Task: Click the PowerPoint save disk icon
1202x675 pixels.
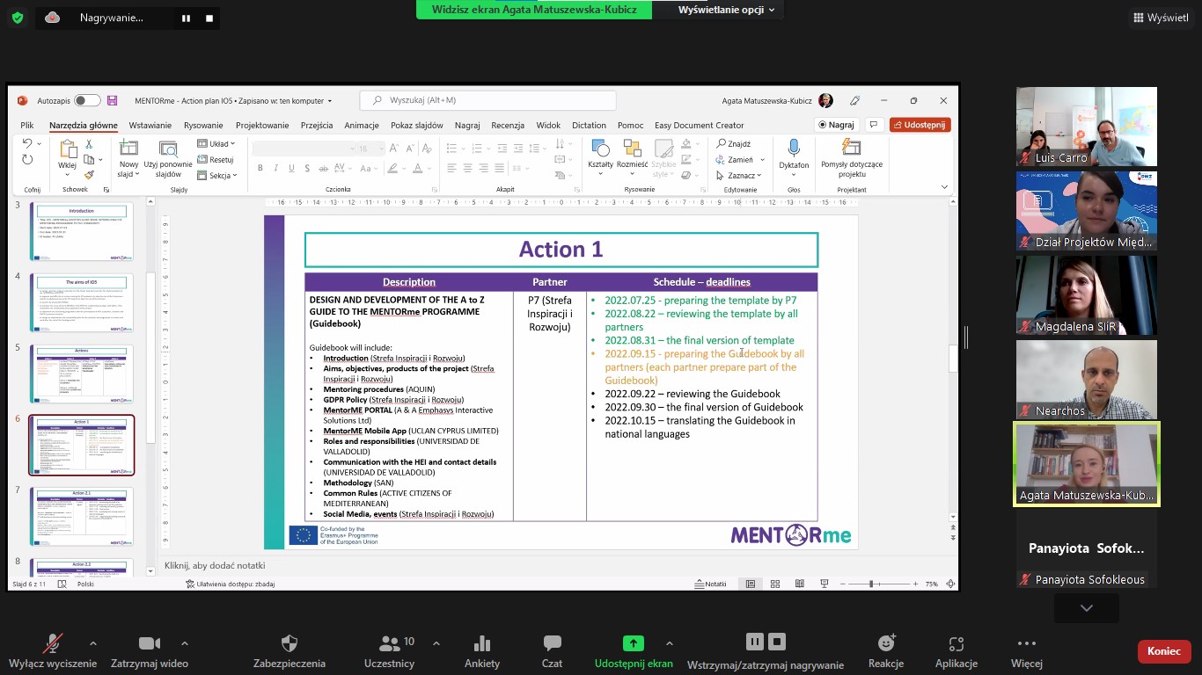Action: (112, 100)
